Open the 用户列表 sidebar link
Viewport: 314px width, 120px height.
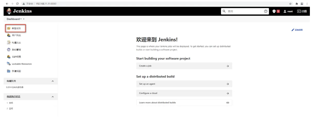(16, 35)
